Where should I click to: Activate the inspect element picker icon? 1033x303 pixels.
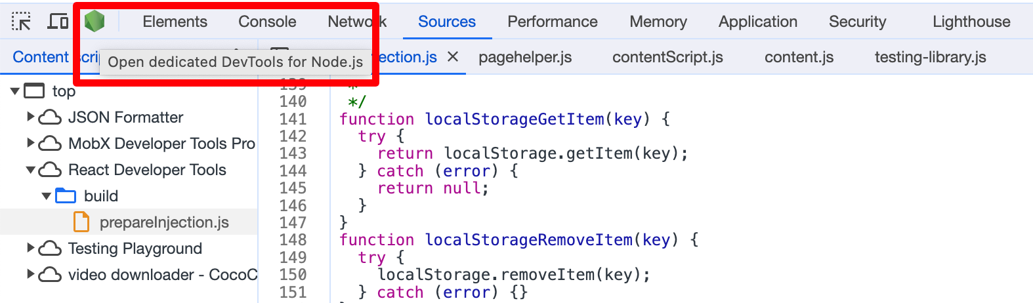(21, 22)
